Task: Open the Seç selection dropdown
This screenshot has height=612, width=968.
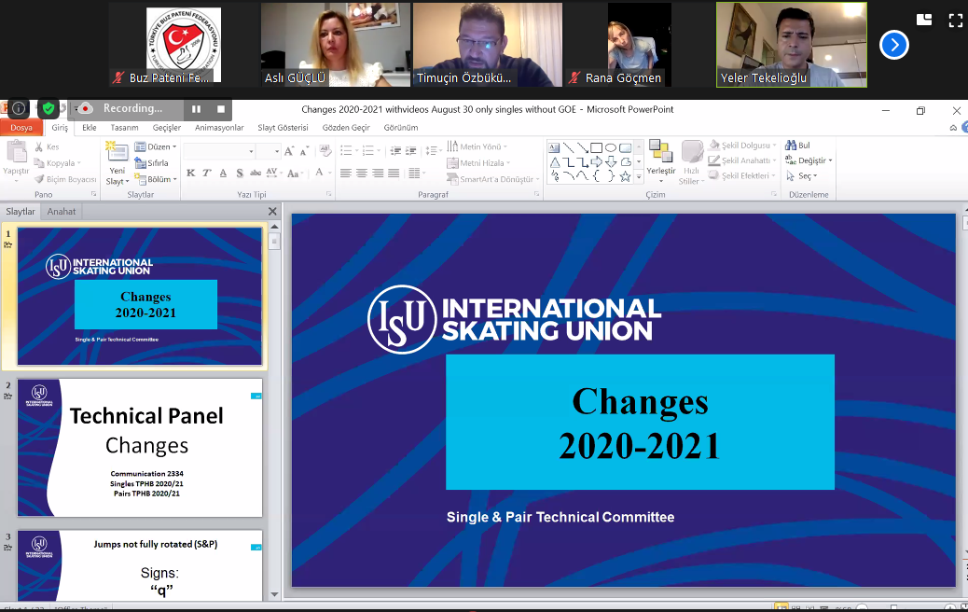Action: click(x=801, y=175)
